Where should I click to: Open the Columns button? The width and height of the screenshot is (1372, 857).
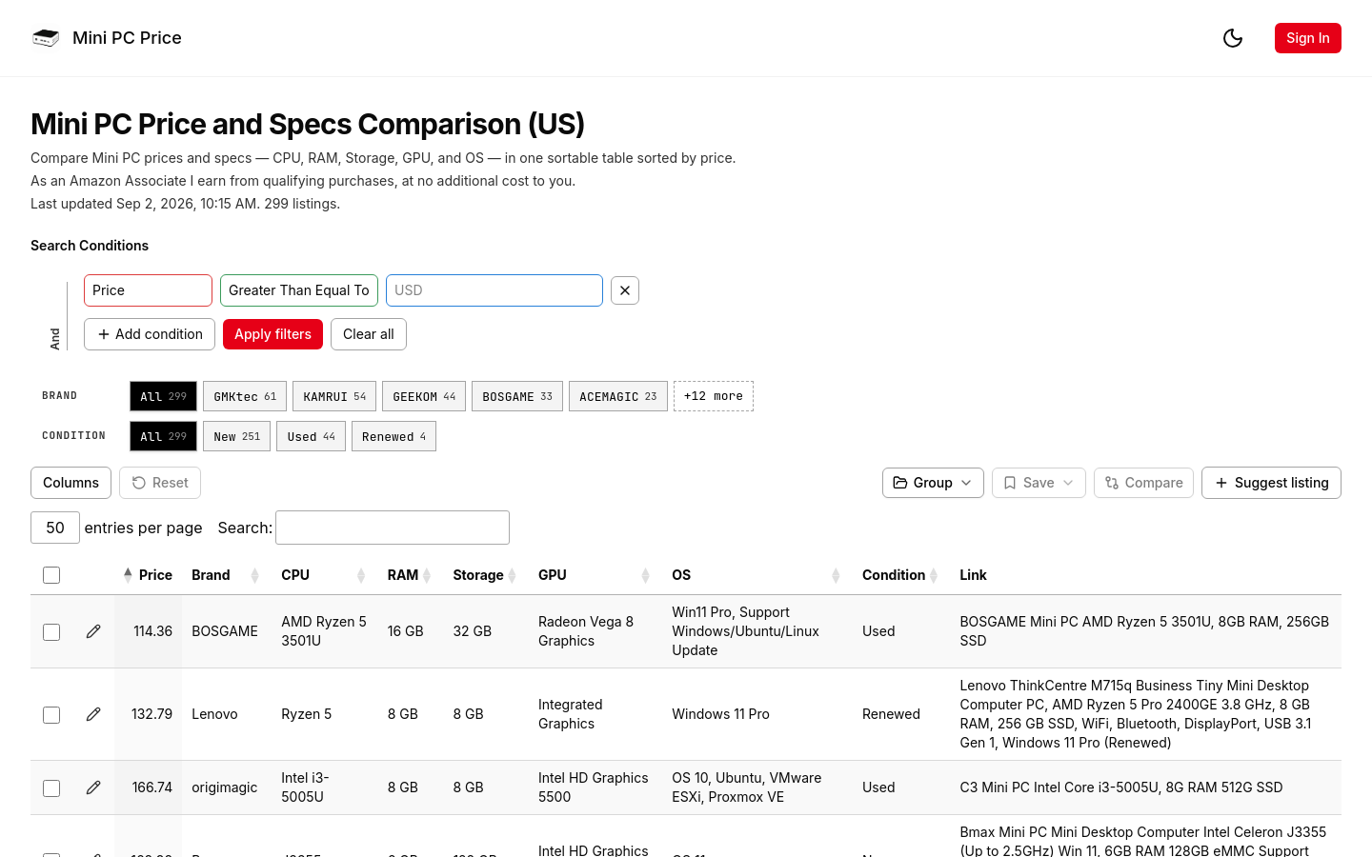[x=71, y=483]
